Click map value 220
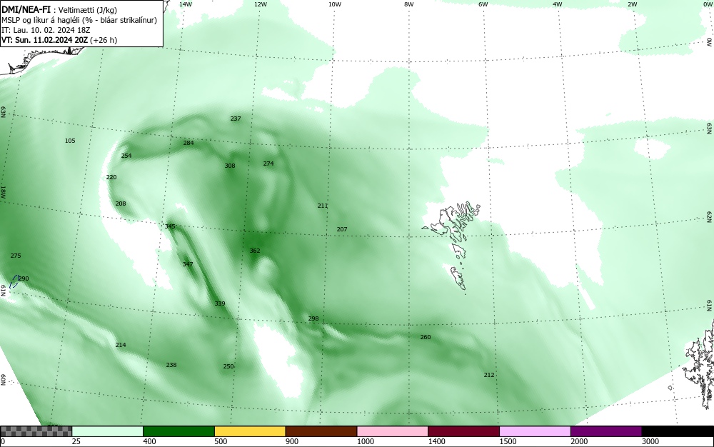This screenshot has width=714, height=447. point(111,178)
